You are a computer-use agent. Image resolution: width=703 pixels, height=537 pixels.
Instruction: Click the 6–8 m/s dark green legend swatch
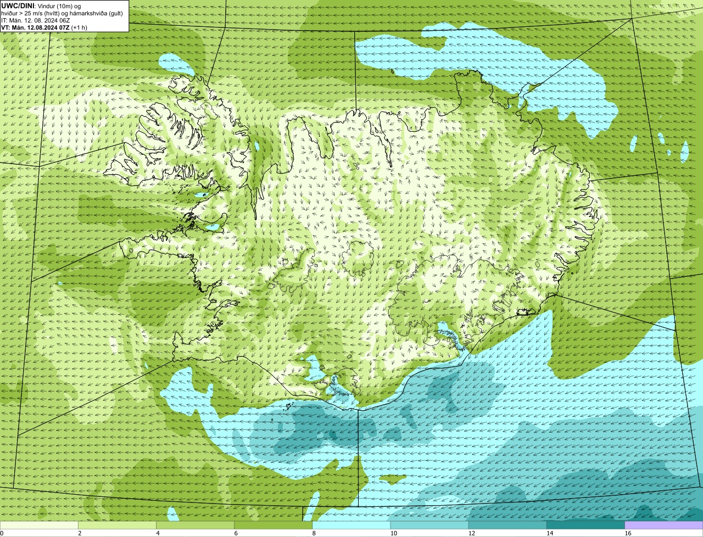(x=274, y=525)
